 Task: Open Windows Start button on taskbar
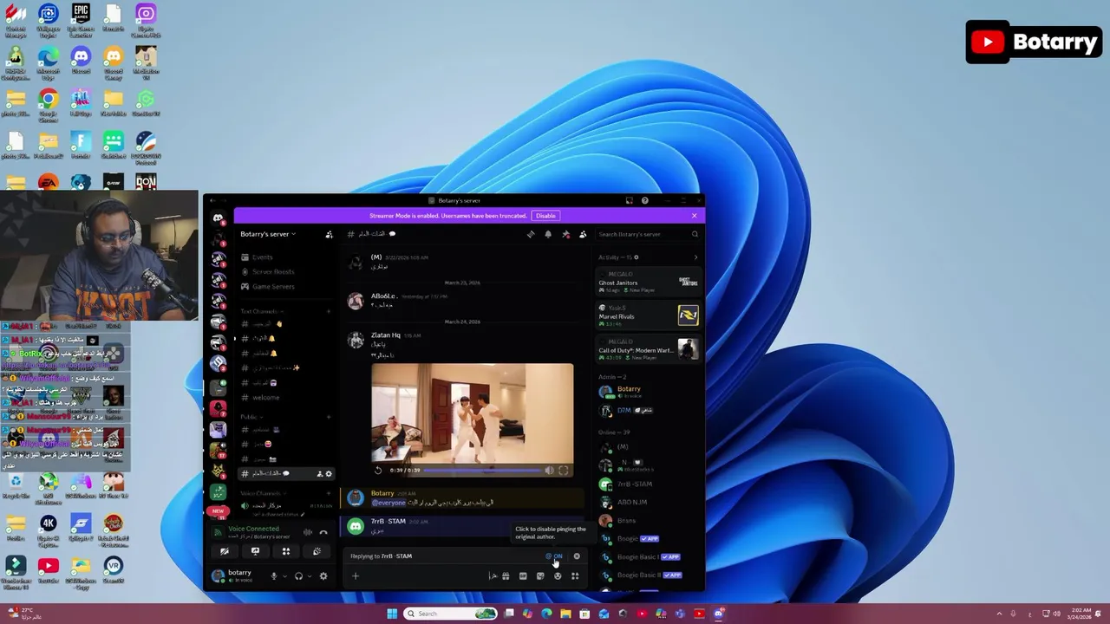[392, 614]
